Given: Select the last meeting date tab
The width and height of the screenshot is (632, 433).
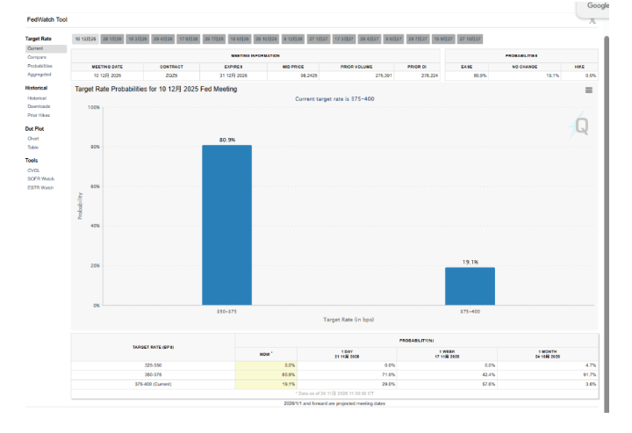Looking at the screenshot, I should [x=468, y=39].
